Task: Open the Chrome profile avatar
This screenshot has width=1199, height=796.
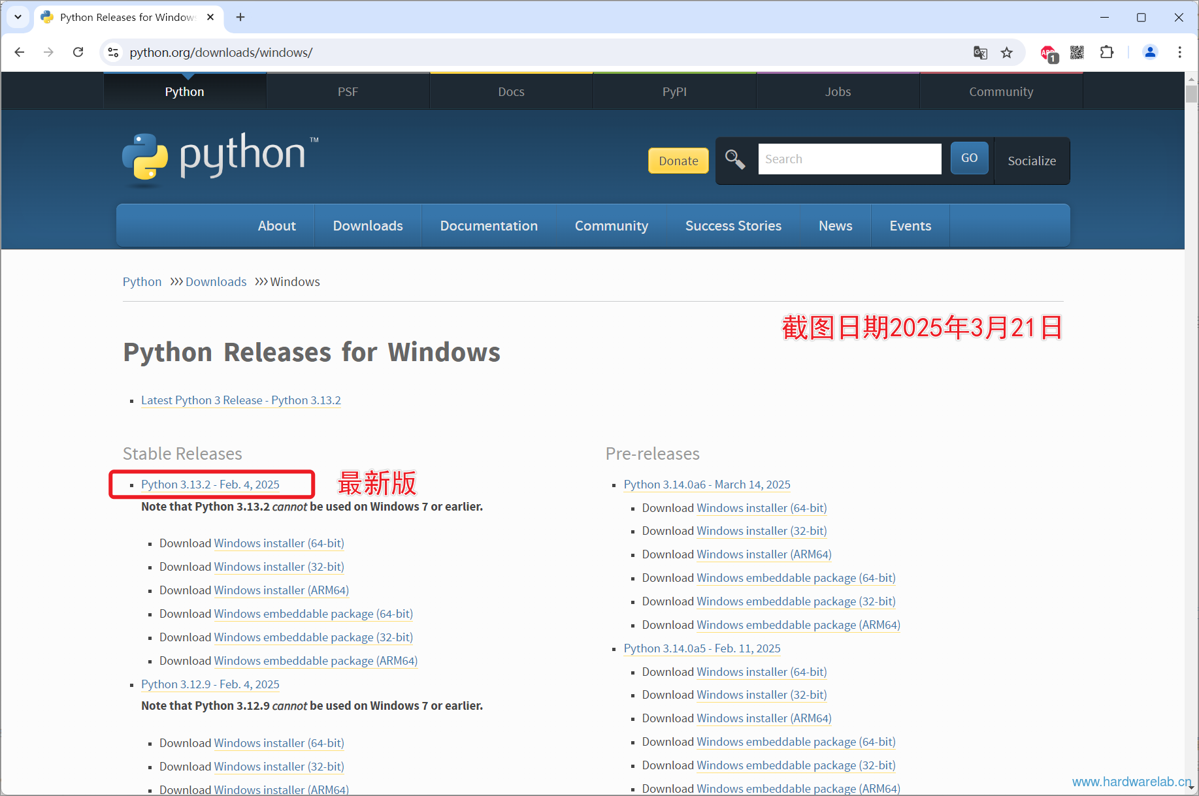Action: (x=1150, y=52)
